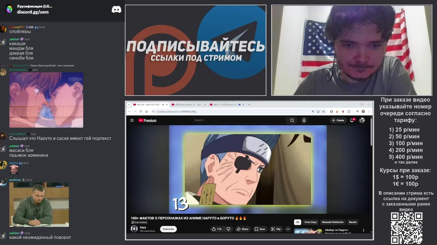
Task: Click the site info icon in address bar
Action: [x=153, y=111]
